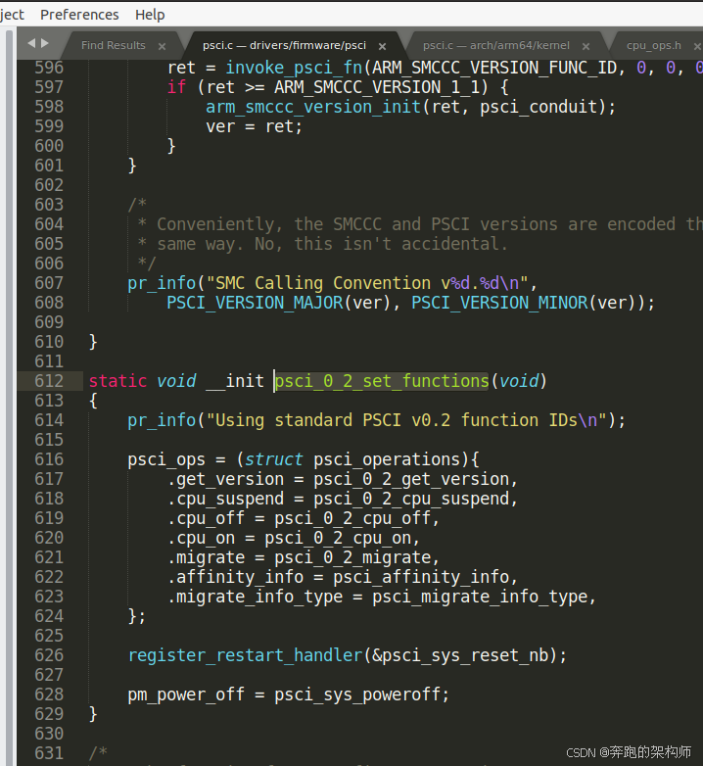Screen dimensions: 703x766
Task: Click the invoke_psci_fn call
Action: (x=294, y=68)
